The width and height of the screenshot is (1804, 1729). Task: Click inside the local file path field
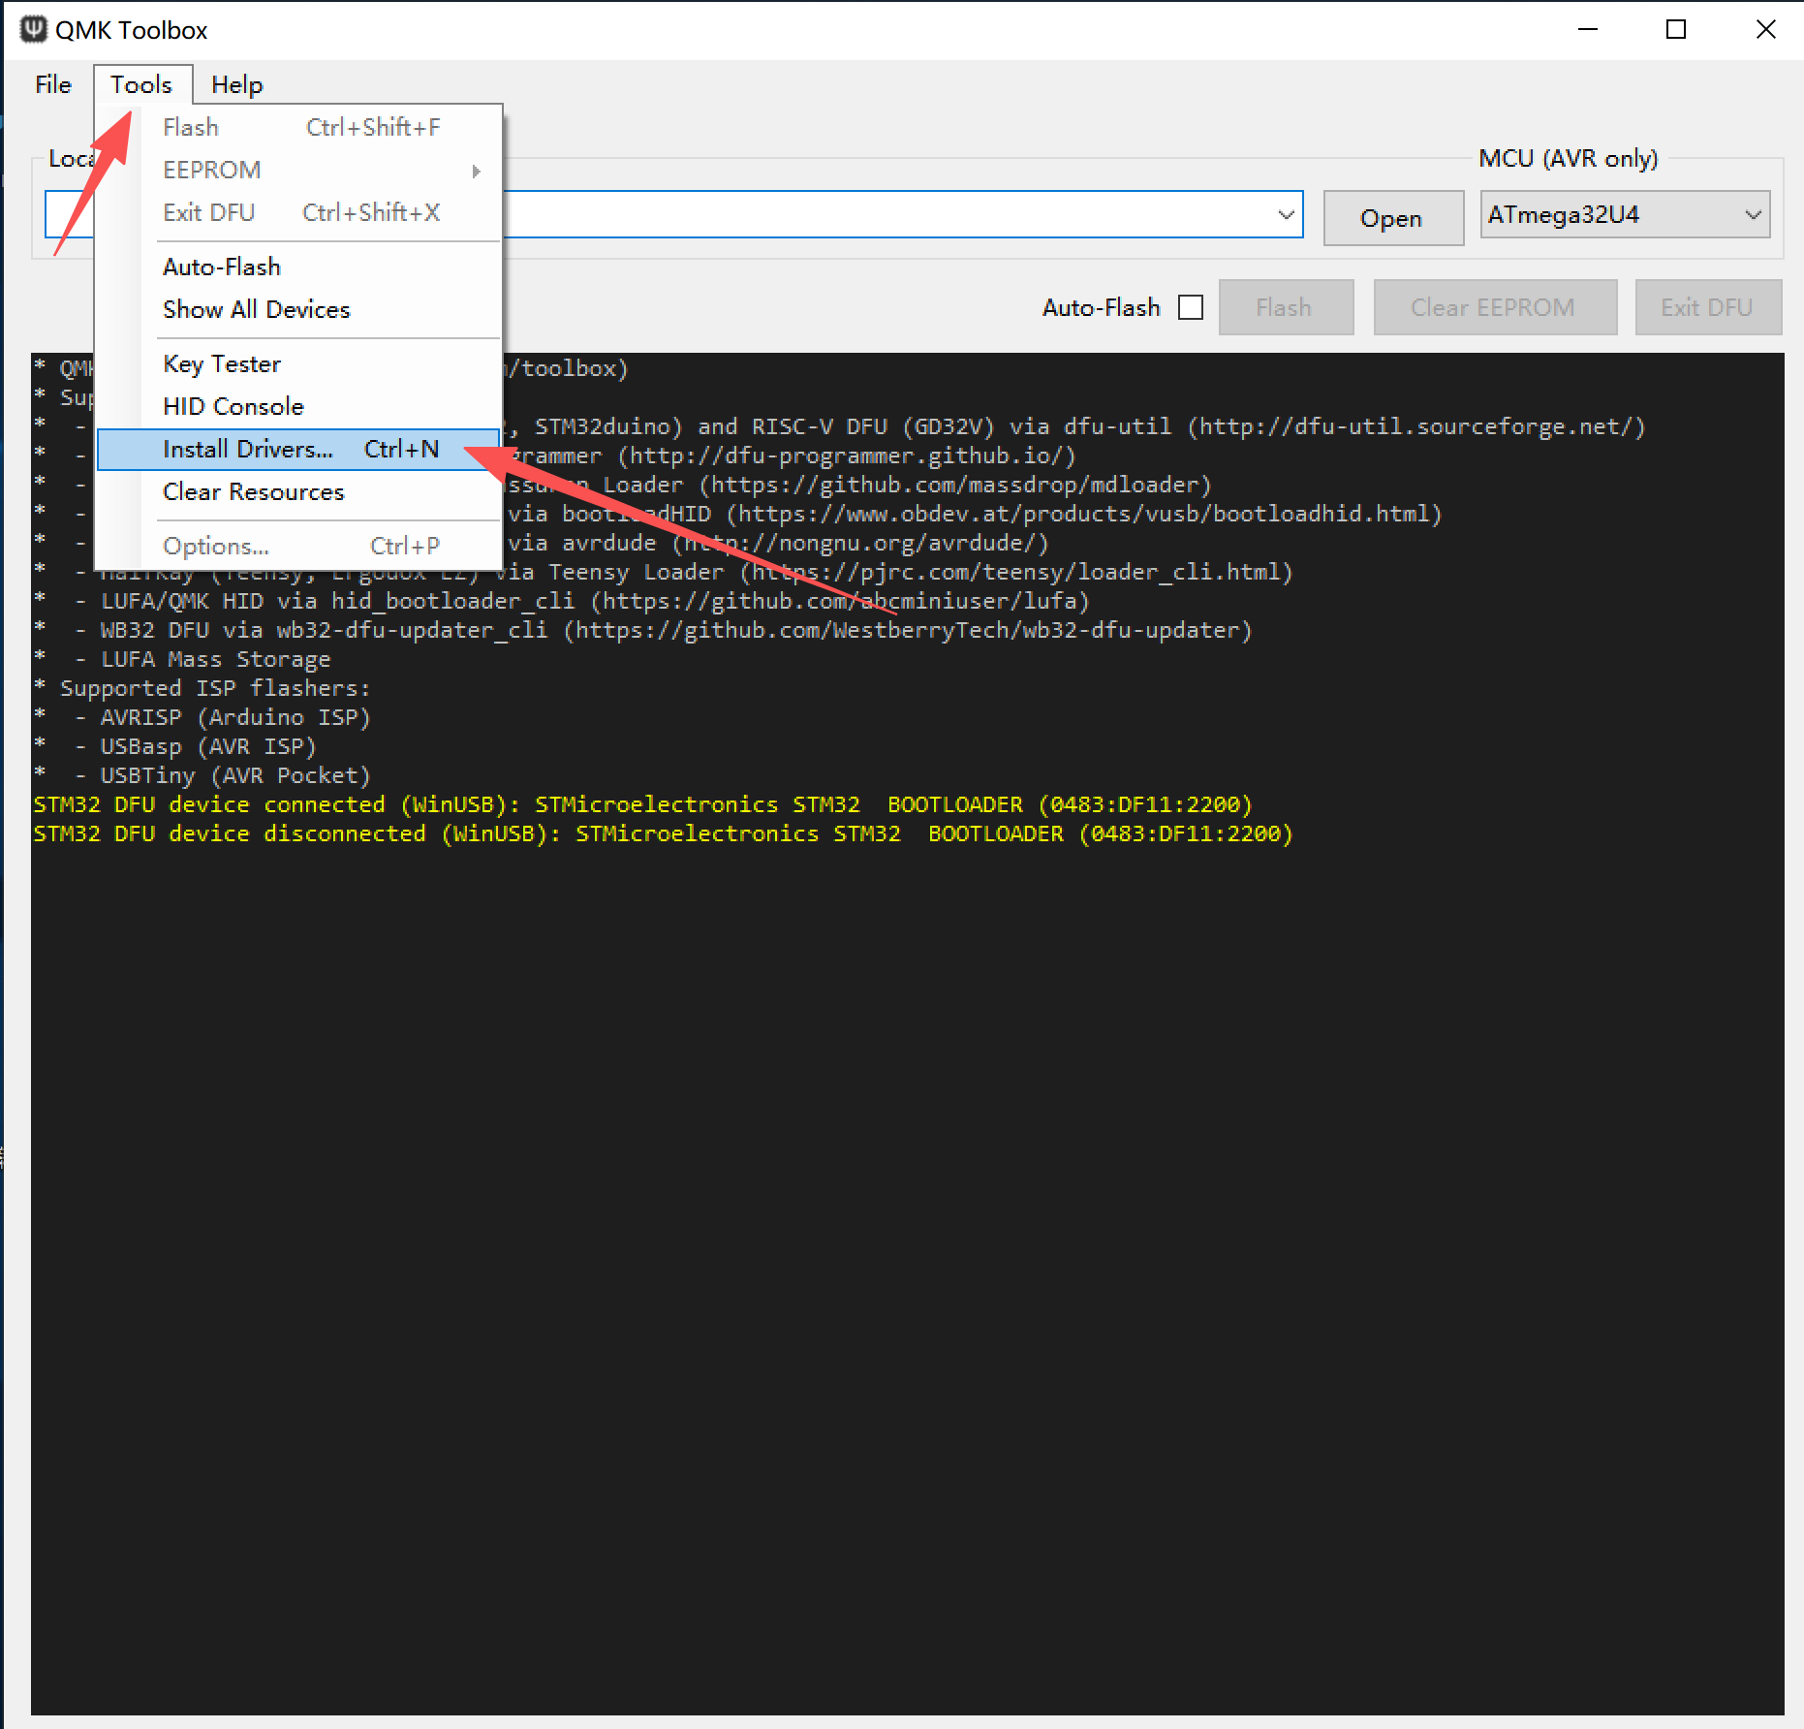(872, 215)
